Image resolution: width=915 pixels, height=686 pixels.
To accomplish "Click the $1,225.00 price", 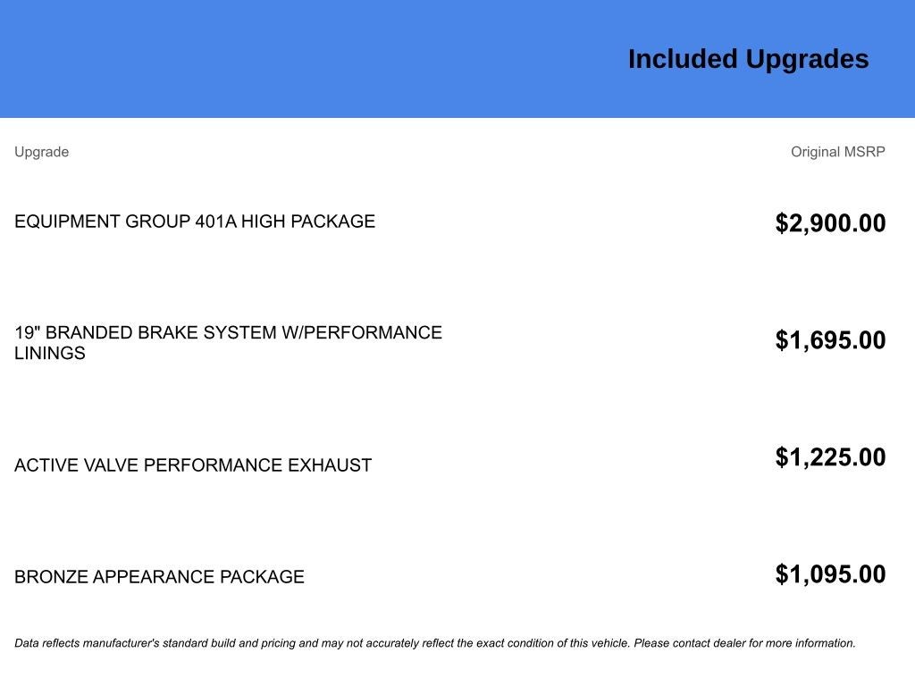I will 830,456.
